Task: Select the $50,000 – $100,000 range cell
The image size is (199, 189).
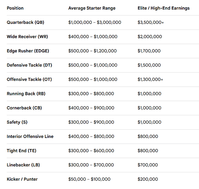Action: pyautogui.click(x=89, y=179)
